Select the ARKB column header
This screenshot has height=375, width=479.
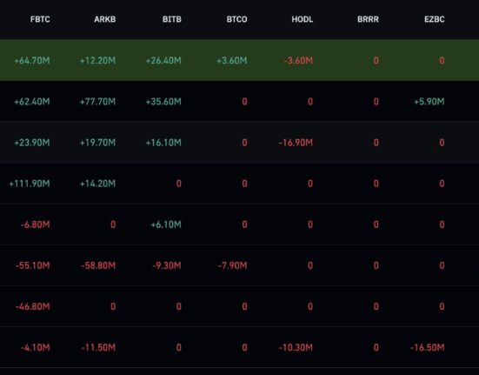click(x=105, y=19)
